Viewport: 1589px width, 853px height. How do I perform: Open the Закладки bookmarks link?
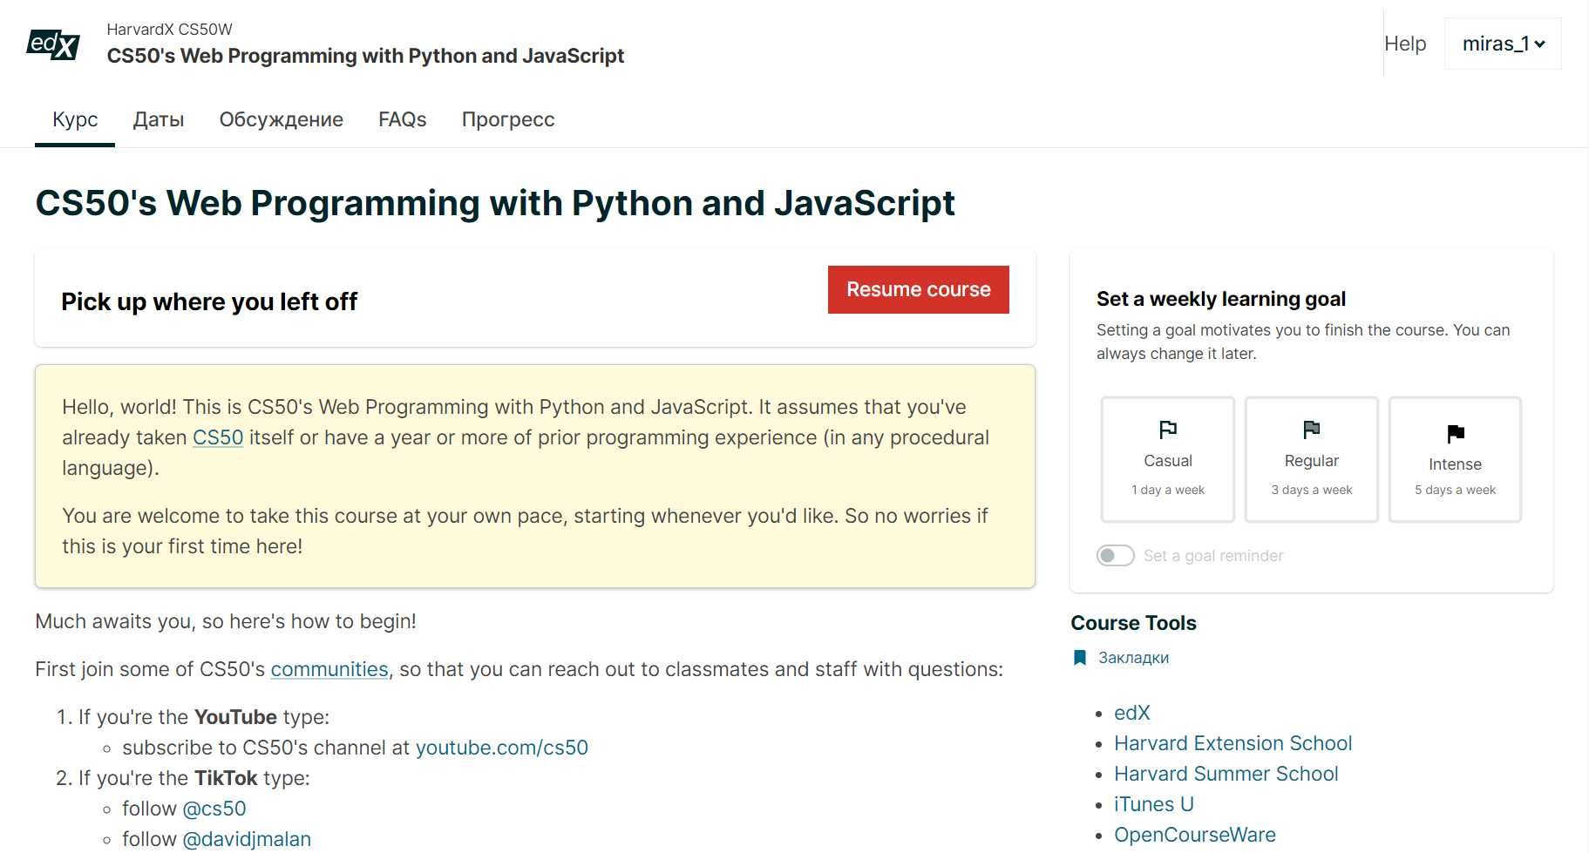tap(1133, 658)
